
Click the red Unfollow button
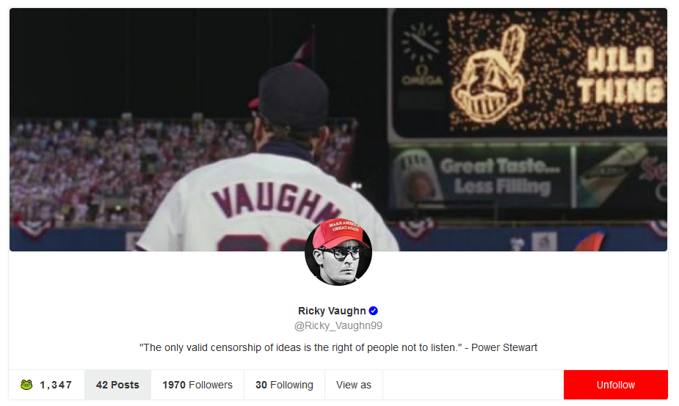615,385
